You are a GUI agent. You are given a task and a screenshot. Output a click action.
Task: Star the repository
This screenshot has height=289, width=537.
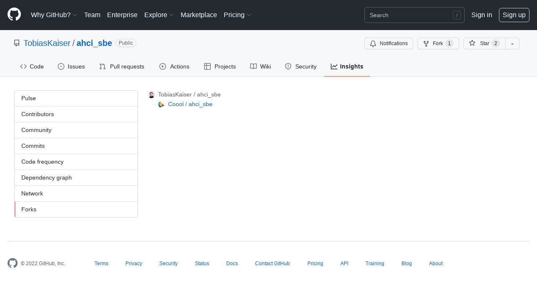tap(484, 43)
